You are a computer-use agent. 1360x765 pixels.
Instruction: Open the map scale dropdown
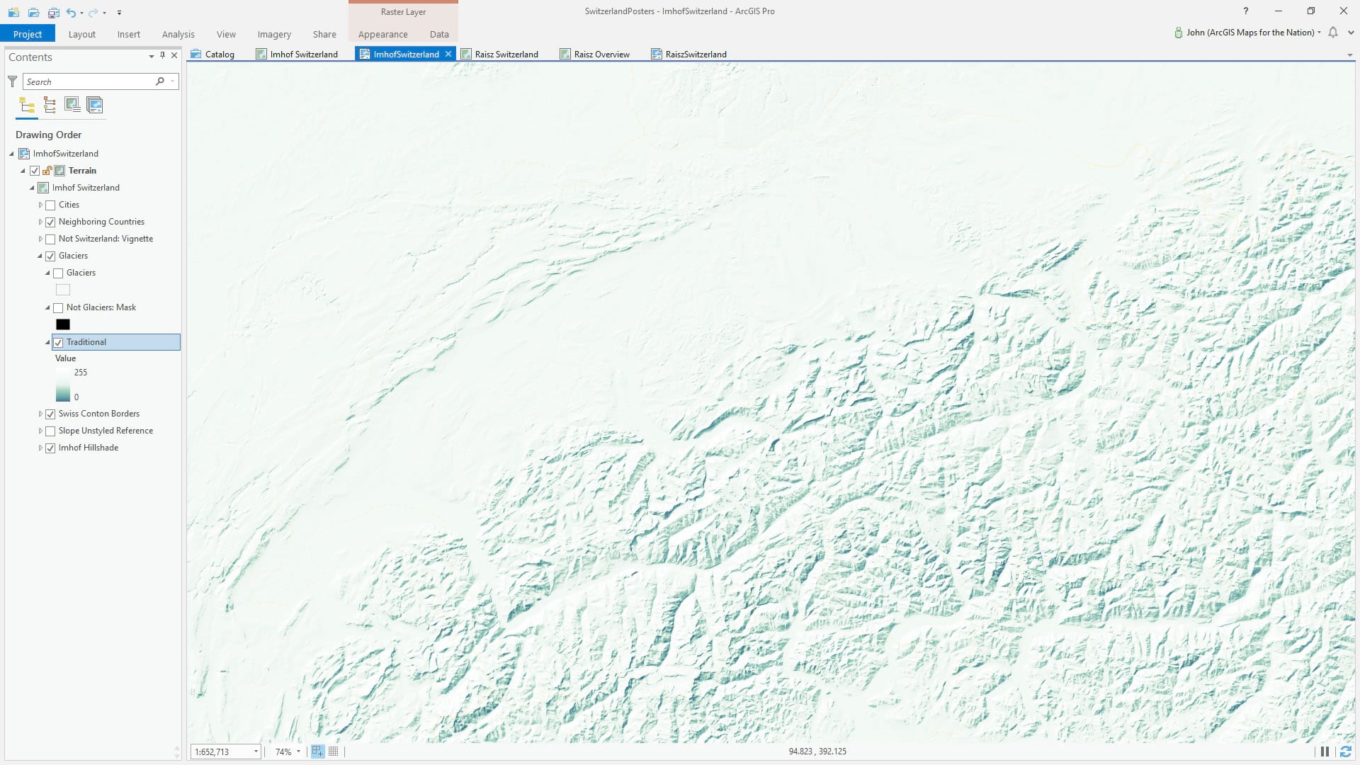click(x=256, y=752)
